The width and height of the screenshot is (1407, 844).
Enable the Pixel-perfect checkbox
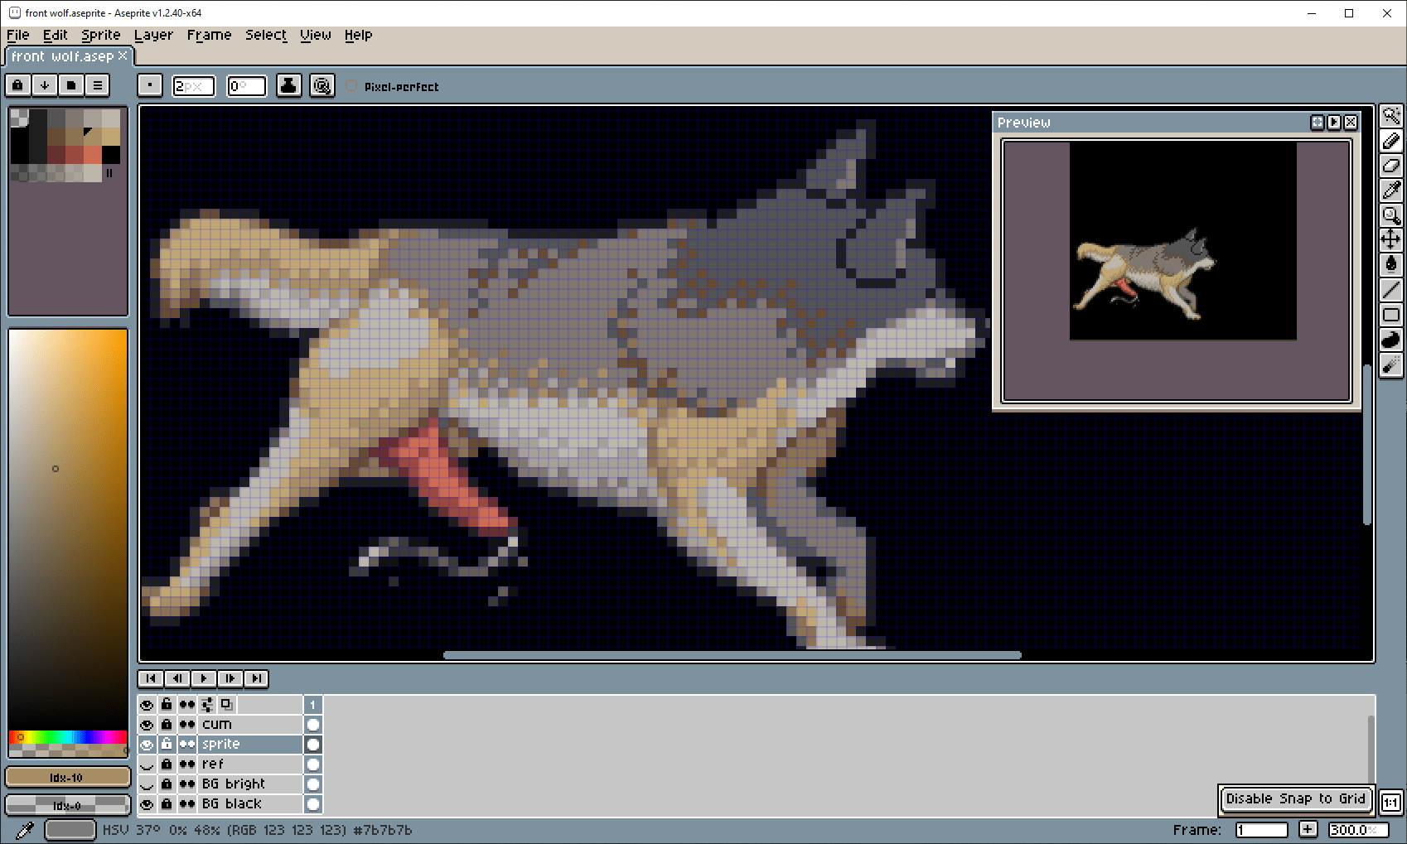pyautogui.click(x=352, y=86)
